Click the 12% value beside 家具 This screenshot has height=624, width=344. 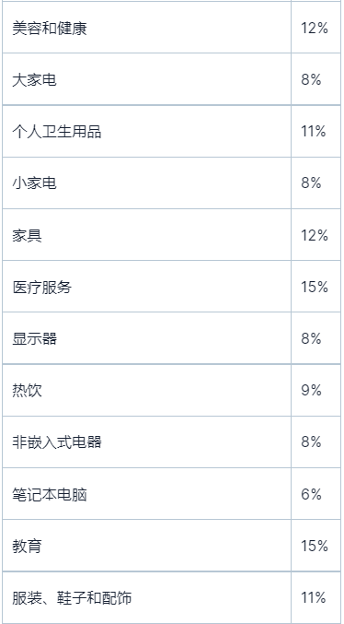coord(315,235)
